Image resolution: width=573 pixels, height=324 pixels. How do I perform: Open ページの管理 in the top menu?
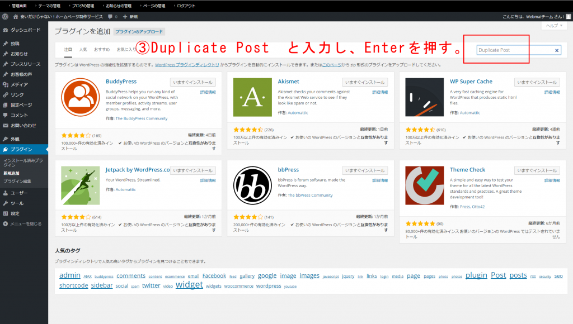[154, 6]
